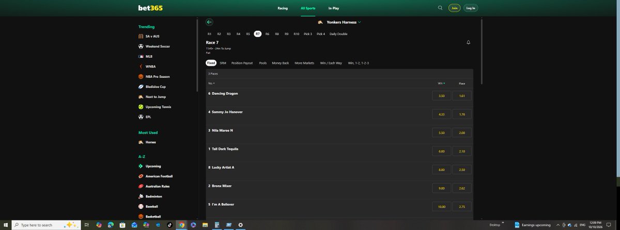The height and width of the screenshot is (230, 620).
Task: Bet Lucky Artist A win at 8.00
Action: coord(441,170)
